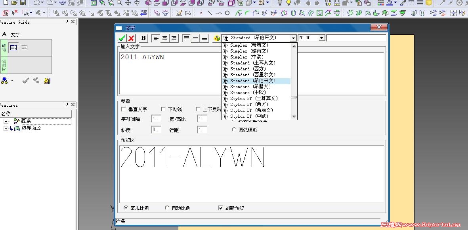The image size is (468, 230).
Task: Open the font size 20.00 dropdown
Action: coord(321,38)
